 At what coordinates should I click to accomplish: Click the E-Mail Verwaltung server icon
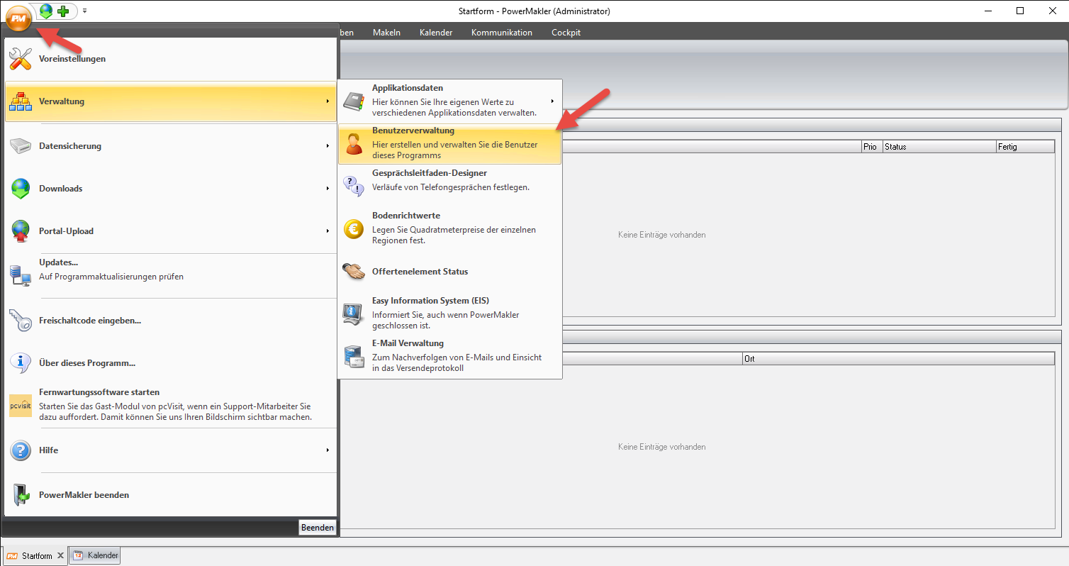pyautogui.click(x=353, y=357)
